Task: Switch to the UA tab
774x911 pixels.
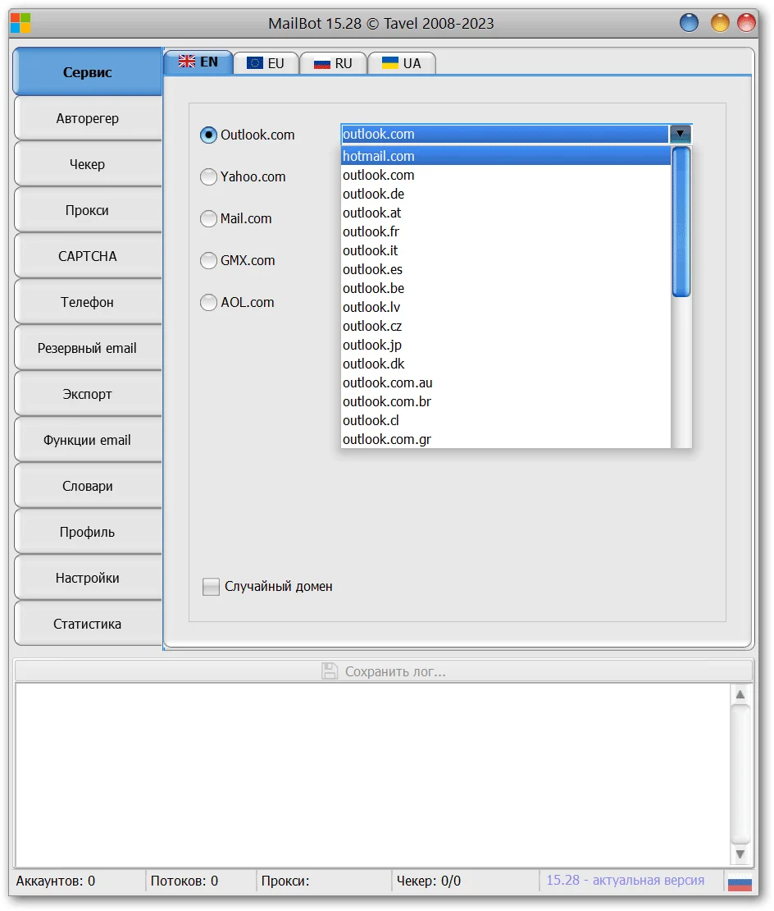Action: [x=402, y=63]
